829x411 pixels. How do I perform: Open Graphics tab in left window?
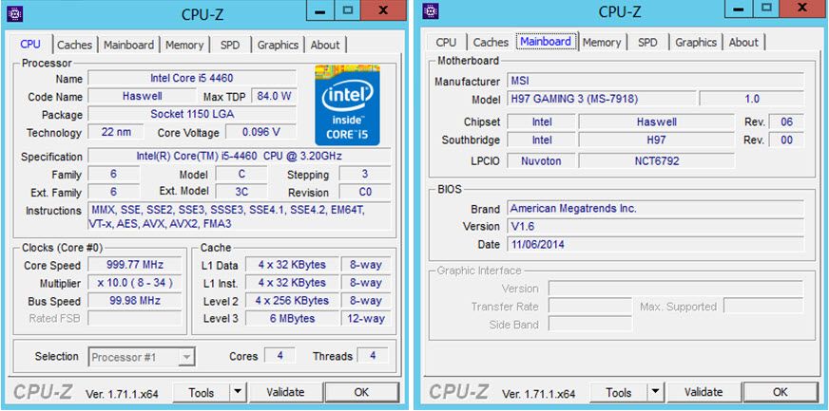(x=278, y=45)
